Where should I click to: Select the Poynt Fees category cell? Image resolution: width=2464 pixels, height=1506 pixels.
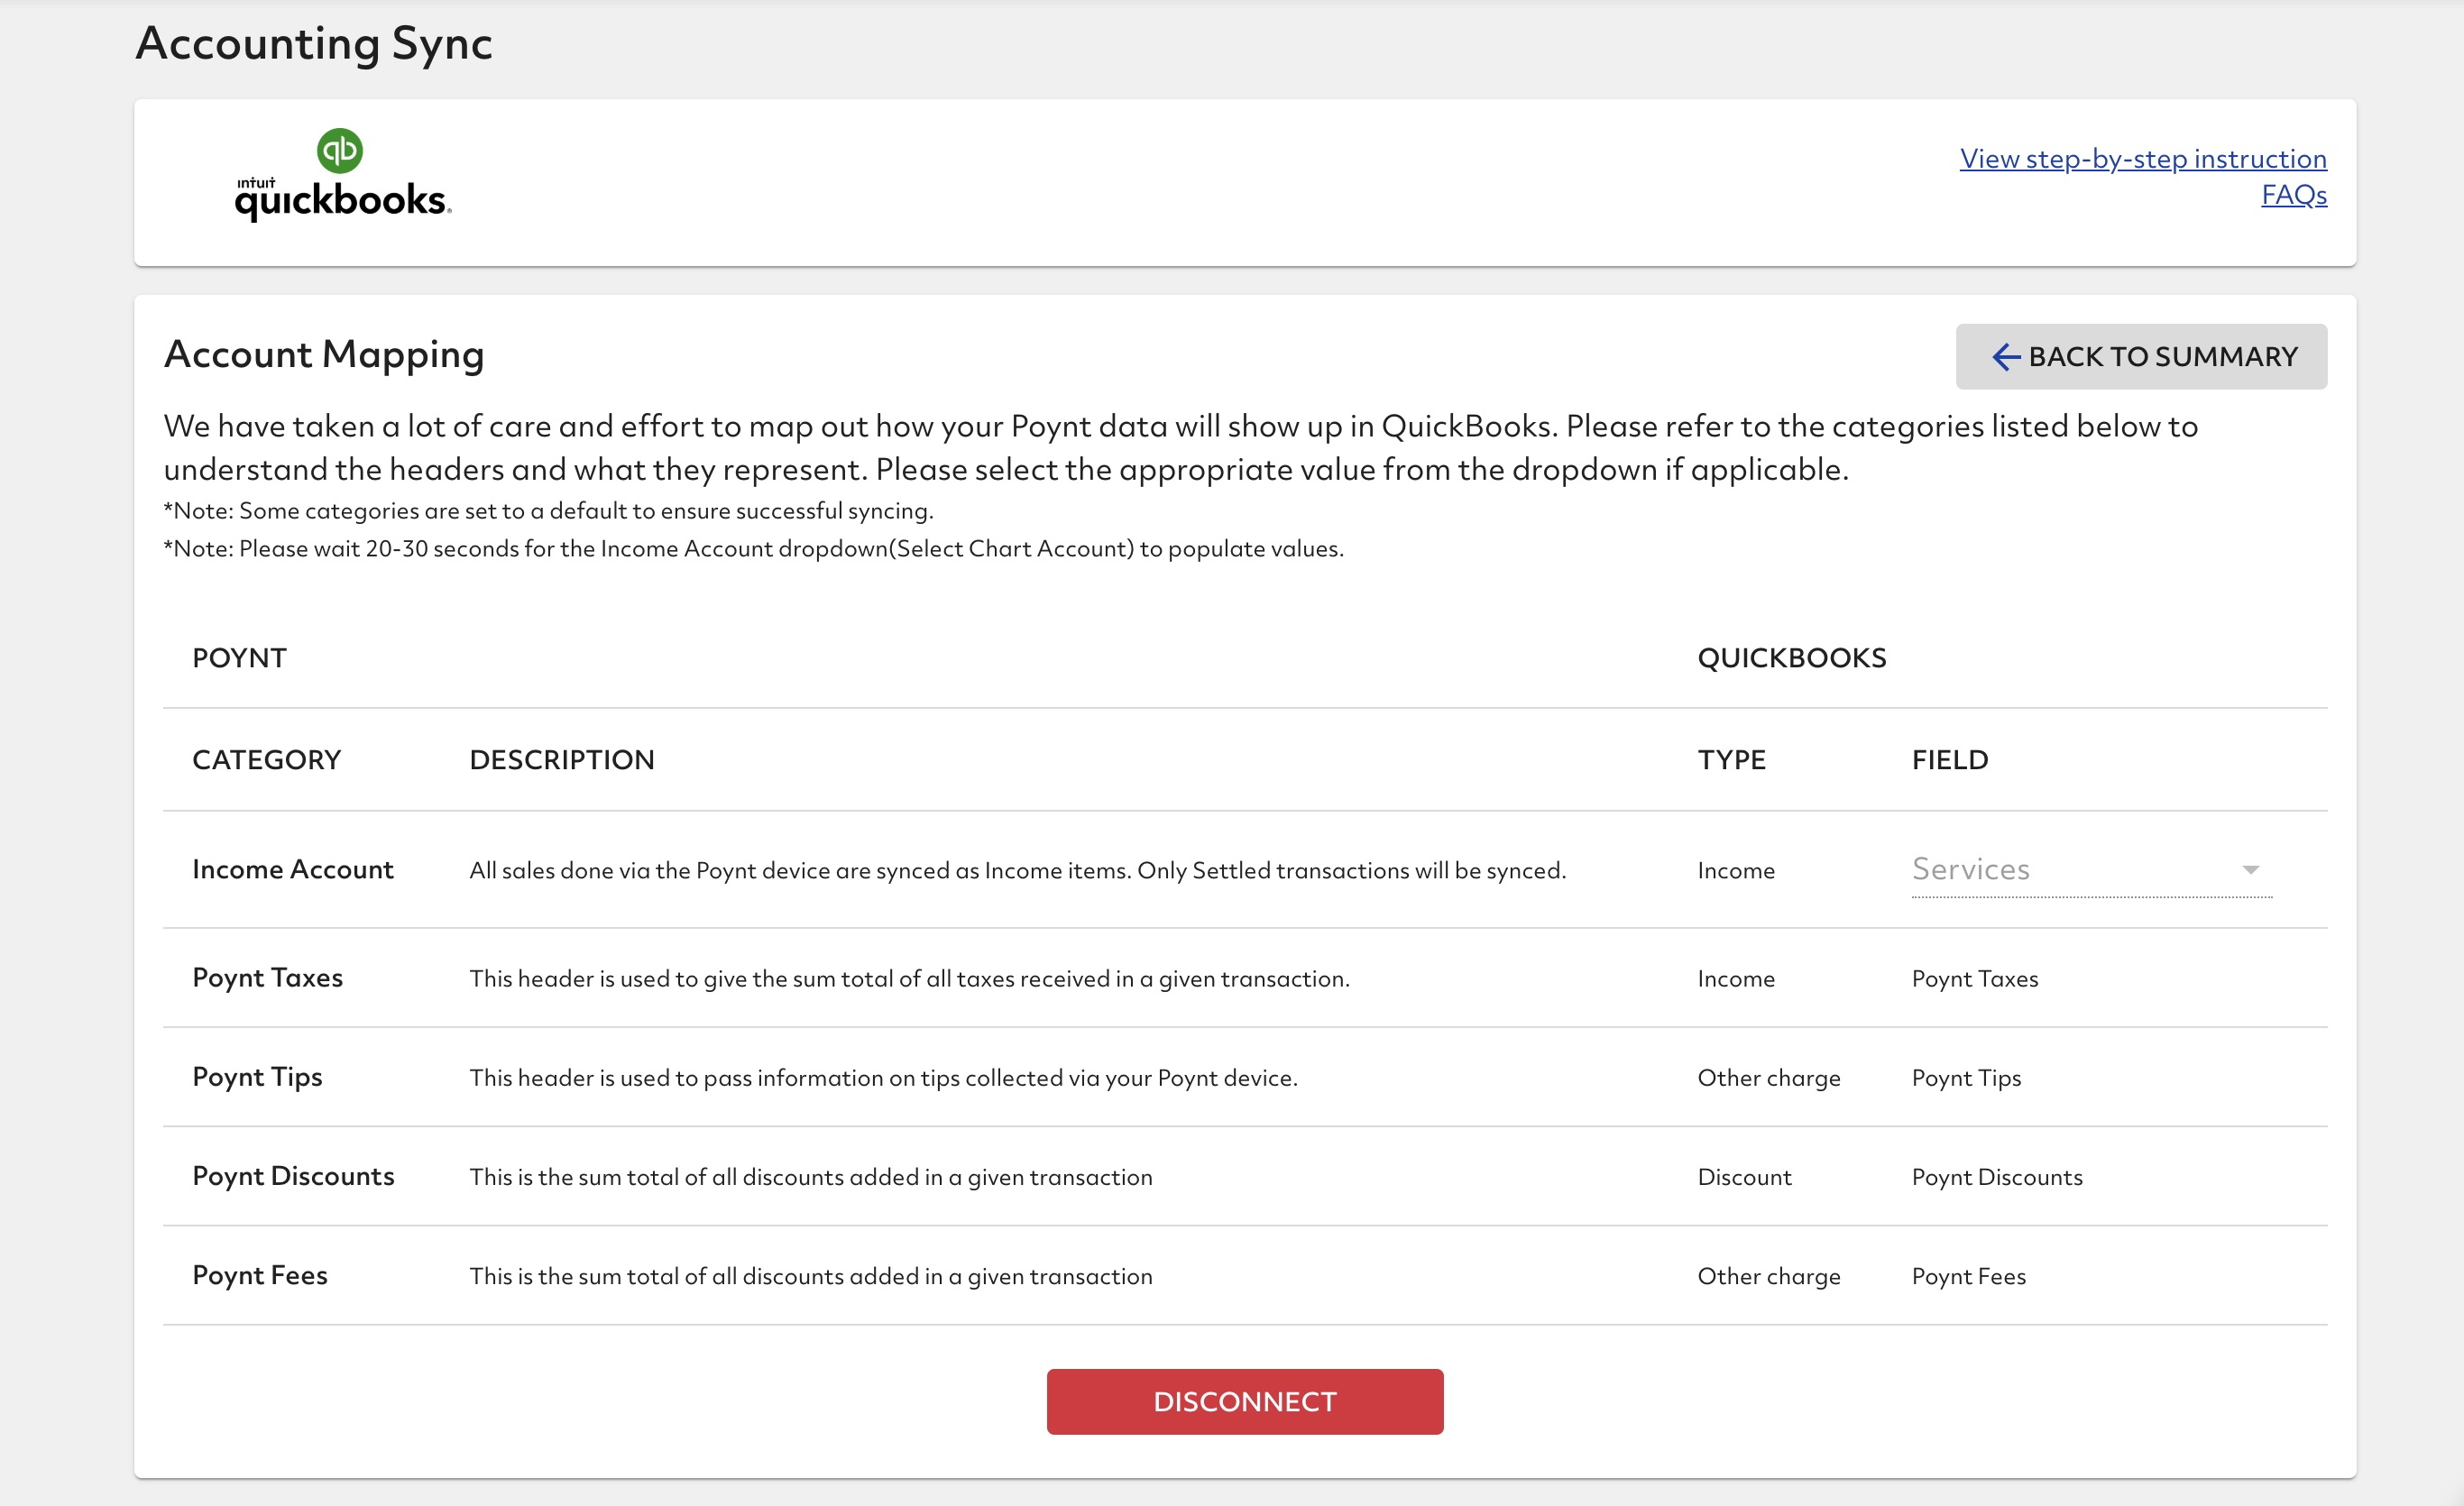pos(259,1275)
